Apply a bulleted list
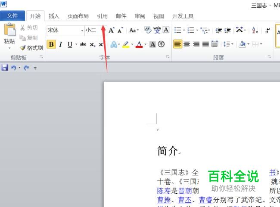Screen dimensions: 280x207 (177, 30)
